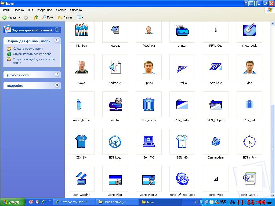Open the Правка menu
The image size is (275, 206).
(19, 10)
